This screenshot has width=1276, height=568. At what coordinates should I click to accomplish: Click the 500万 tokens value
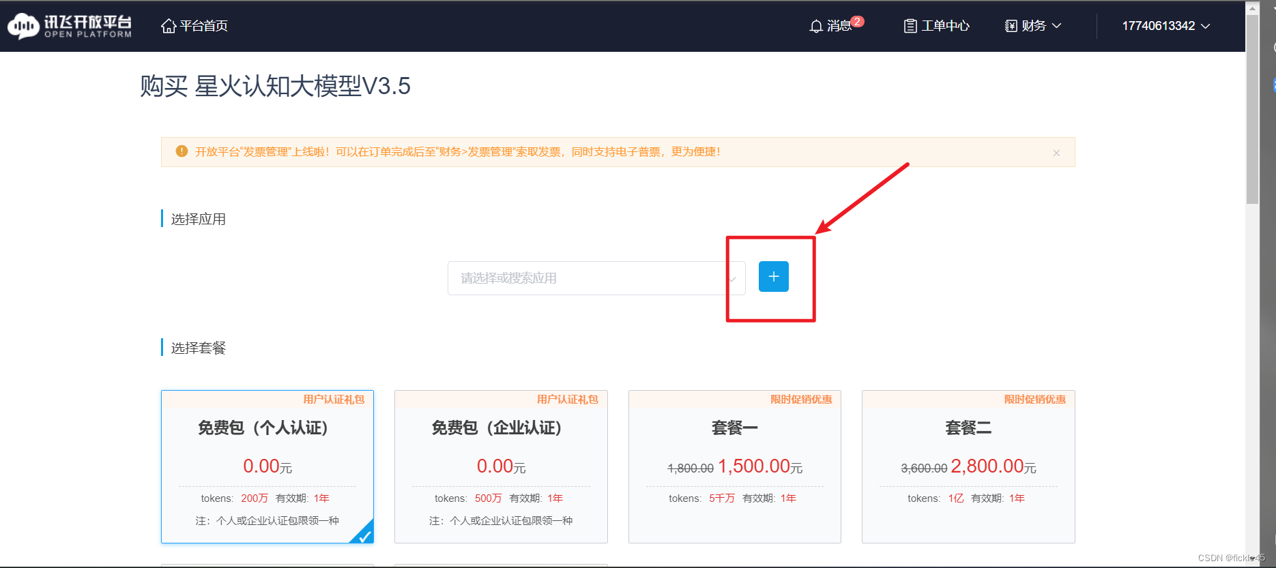point(488,498)
